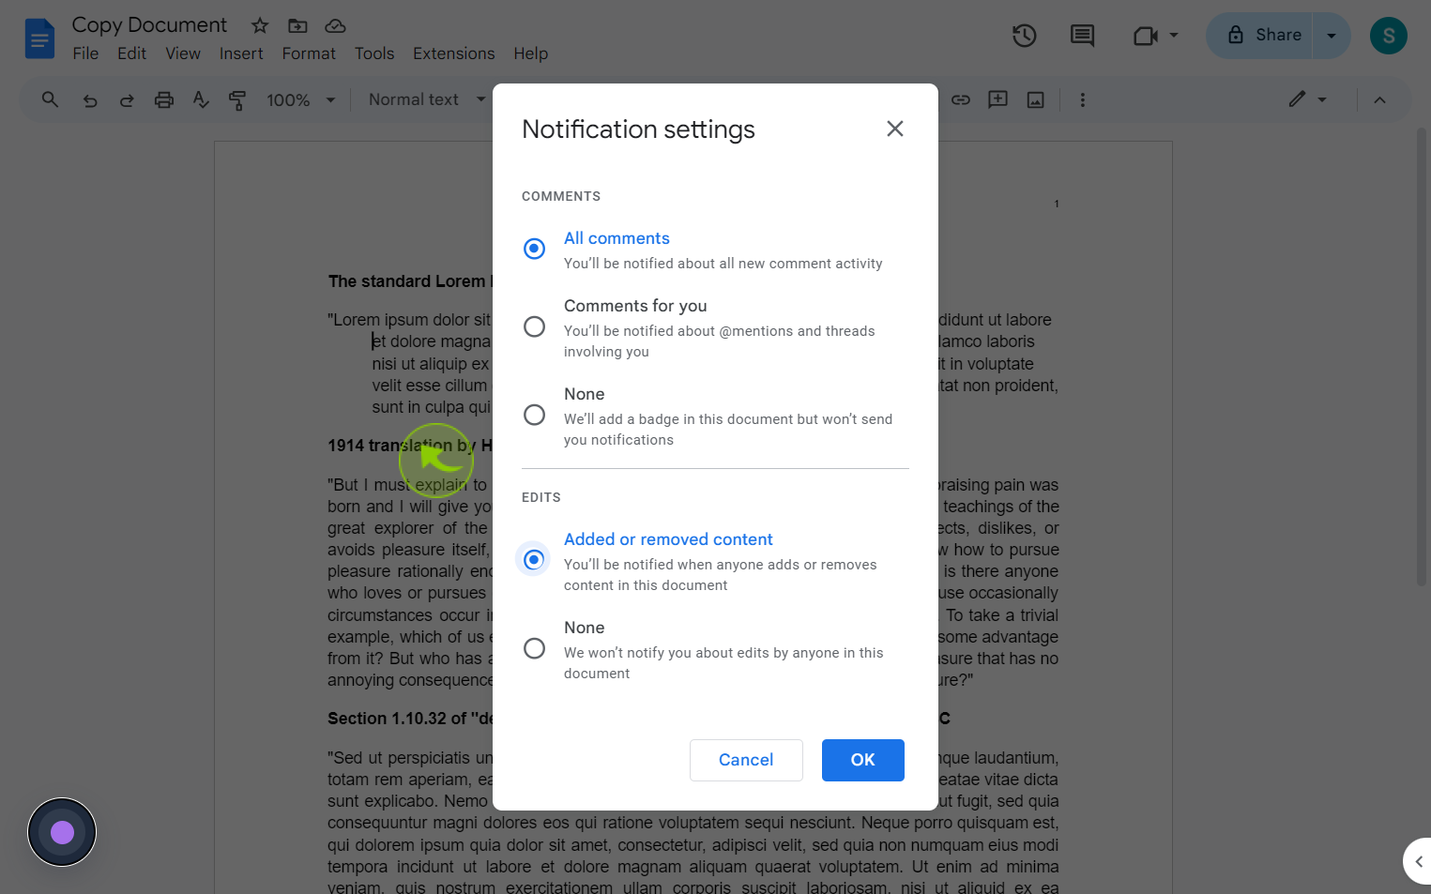Check the cloud document status icon
The width and height of the screenshot is (1431, 894).
335,25
